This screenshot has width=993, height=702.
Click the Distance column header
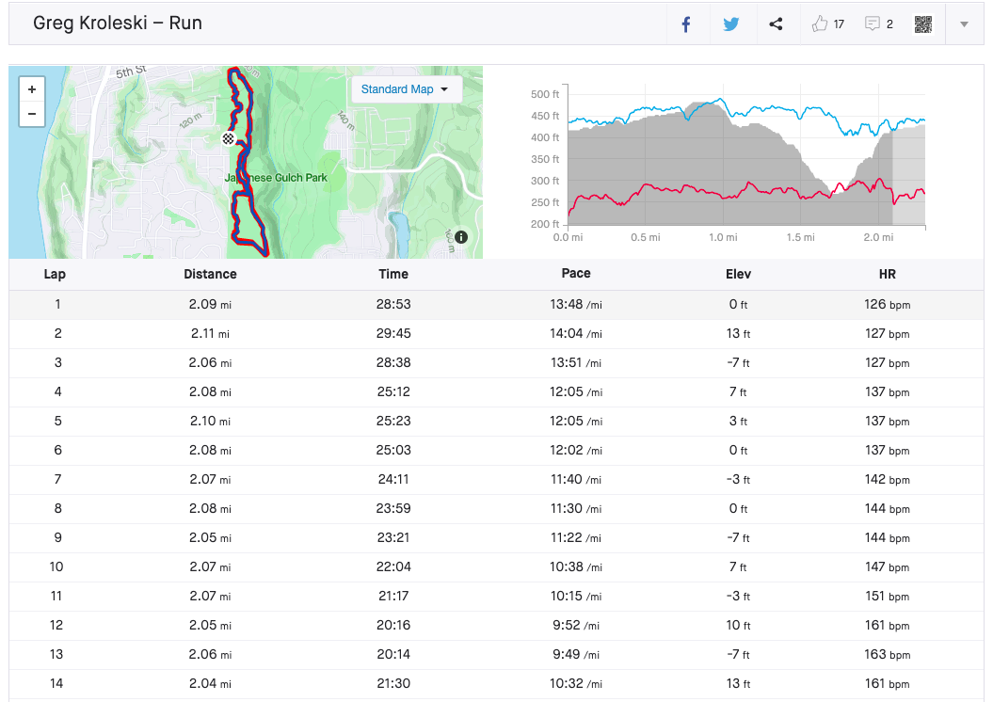(x=210, y=274)
